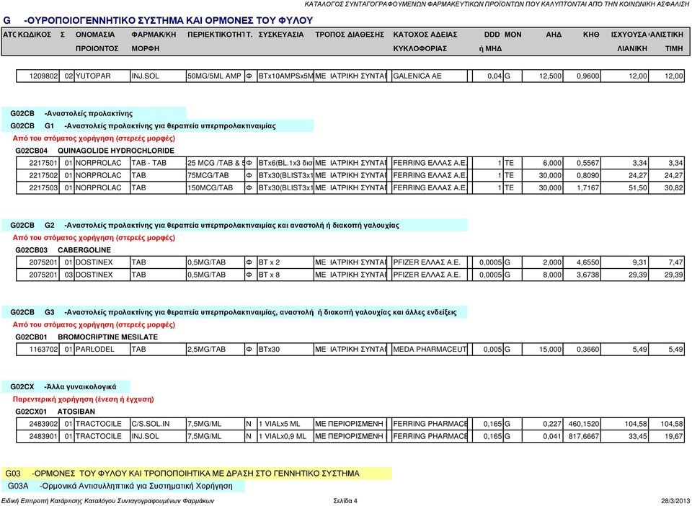Image resolution: width=692 pixels, height=506 pixels.
Task: Select GALENICA AE license holder cell
Action: point(429,76)
